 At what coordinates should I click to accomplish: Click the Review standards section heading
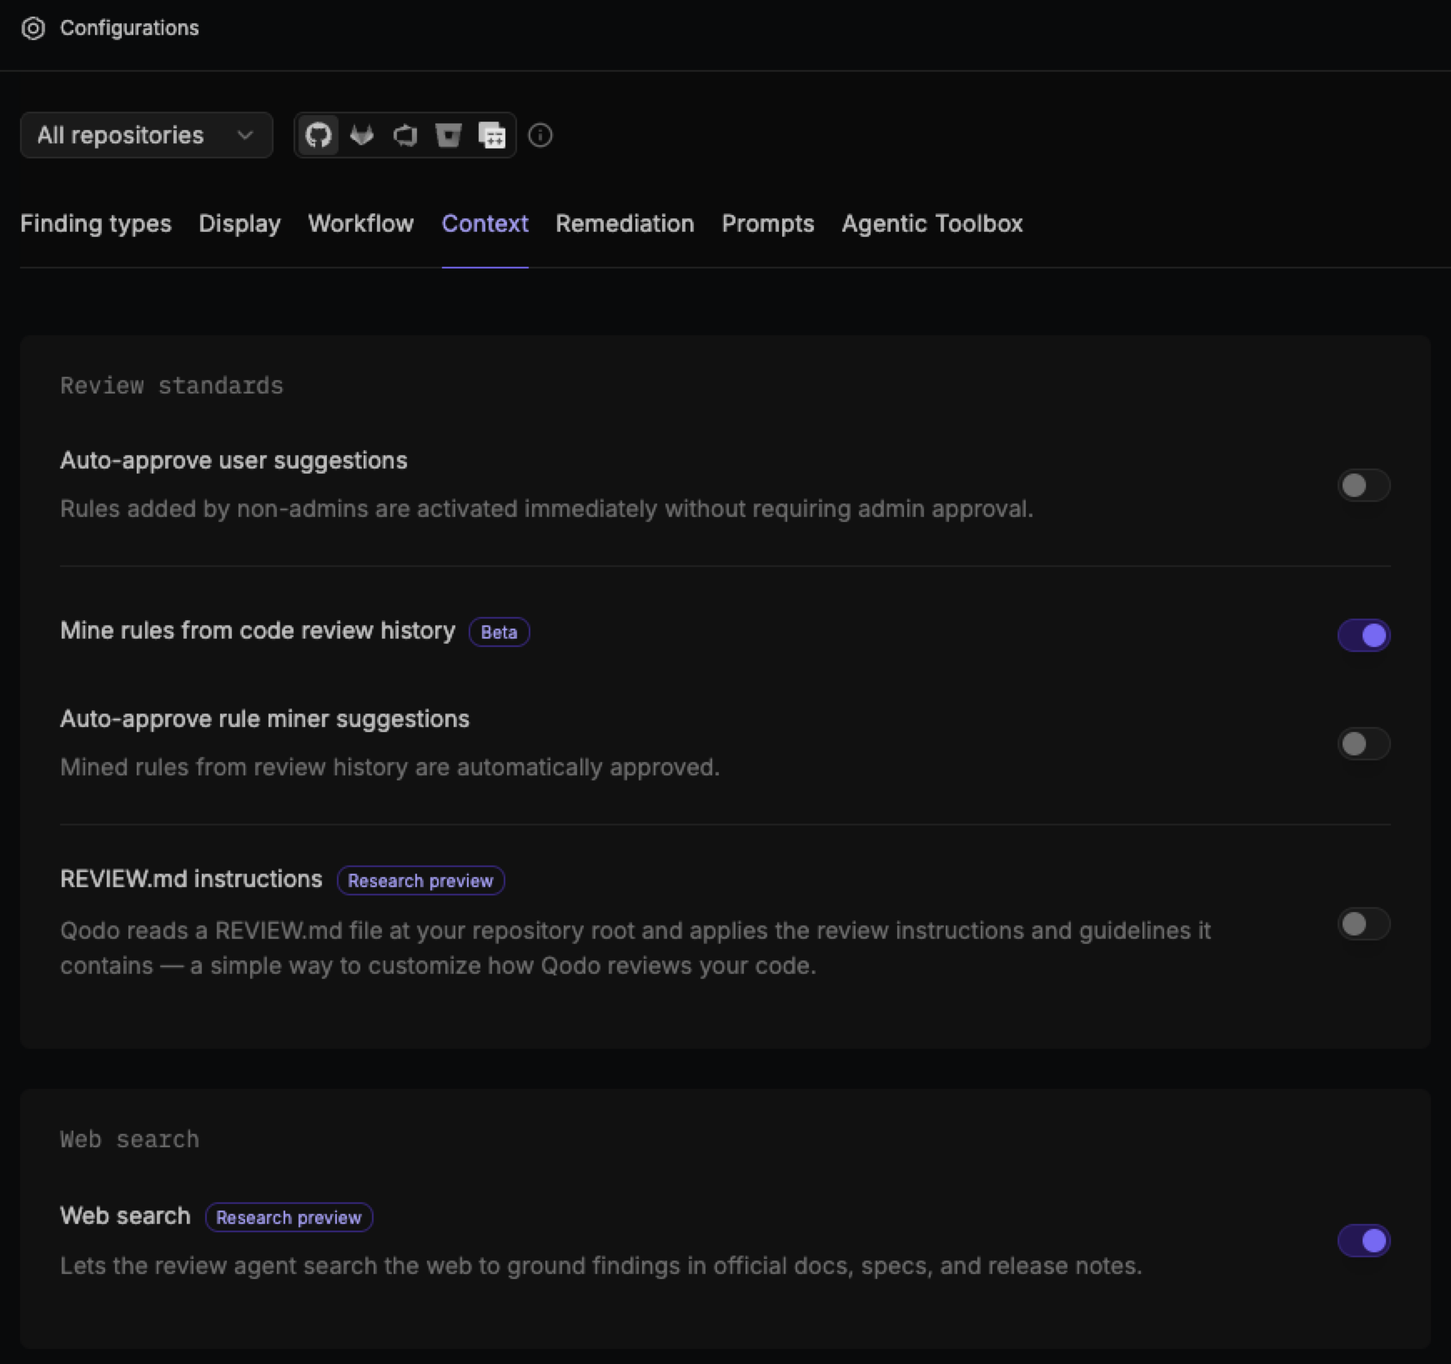point(172,385)
